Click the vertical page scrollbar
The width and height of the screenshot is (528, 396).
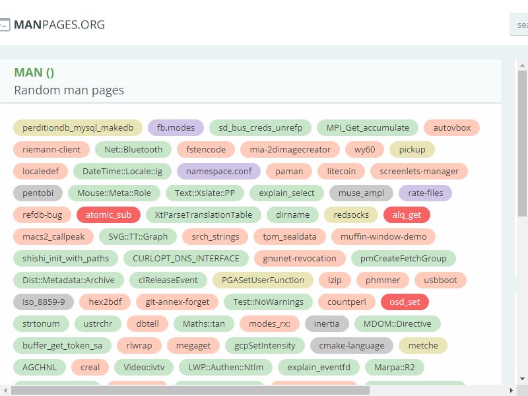click(x=522, y=152)
